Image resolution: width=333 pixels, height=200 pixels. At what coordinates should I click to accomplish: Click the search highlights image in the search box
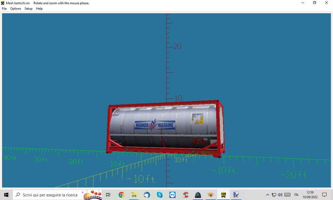tap(92, 195)
